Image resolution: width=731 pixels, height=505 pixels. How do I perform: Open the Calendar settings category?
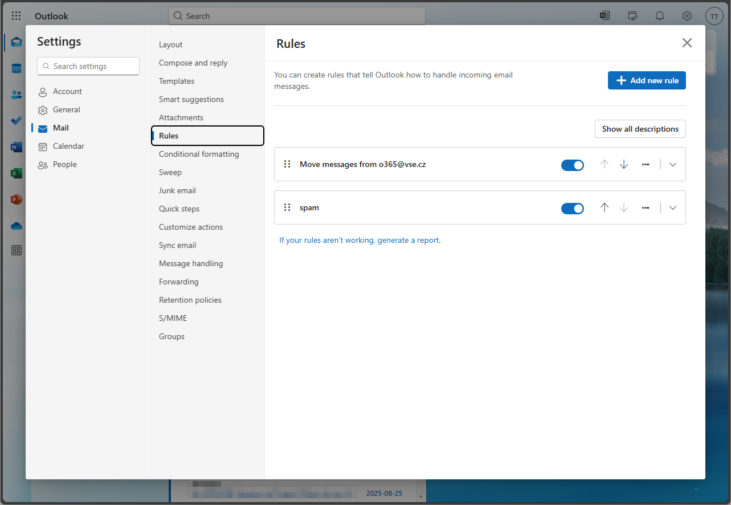[x=68, y=146]
